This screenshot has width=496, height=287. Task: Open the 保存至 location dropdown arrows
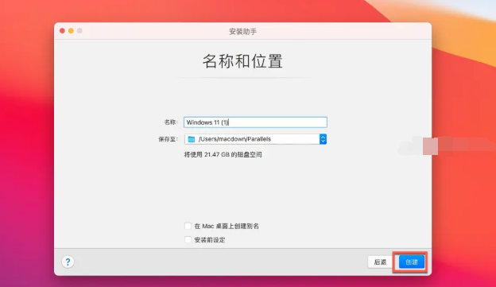click(x=323, y=139)
